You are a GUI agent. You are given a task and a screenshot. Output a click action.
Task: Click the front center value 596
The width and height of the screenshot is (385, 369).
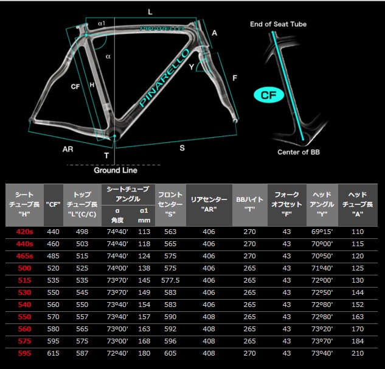pyautogui.click(x=170, y=341)
